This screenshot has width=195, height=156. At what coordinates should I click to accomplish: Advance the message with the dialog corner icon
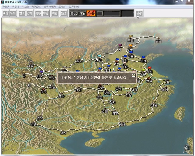pyautogui.click(x=134, y=75)
